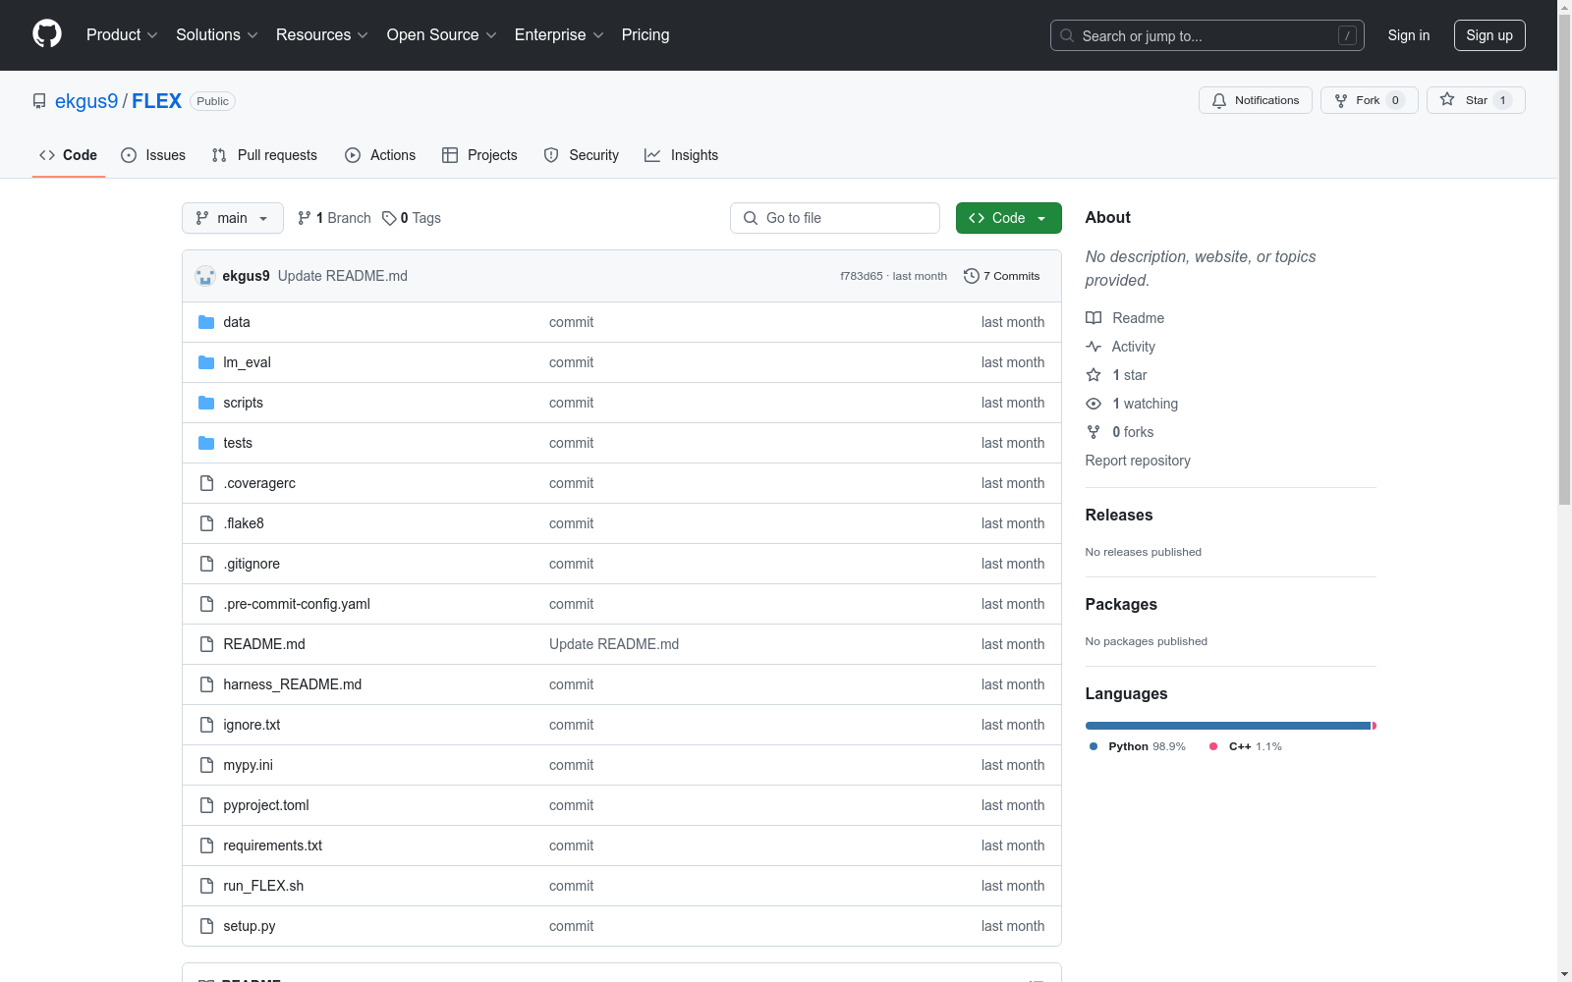The image size is (1572, 982).
Task: Click the star icon on the Star button
Action: point(1447,99)
